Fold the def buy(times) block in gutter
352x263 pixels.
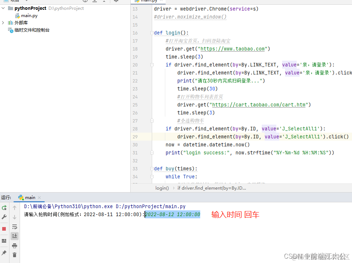[x=152, y=169]
